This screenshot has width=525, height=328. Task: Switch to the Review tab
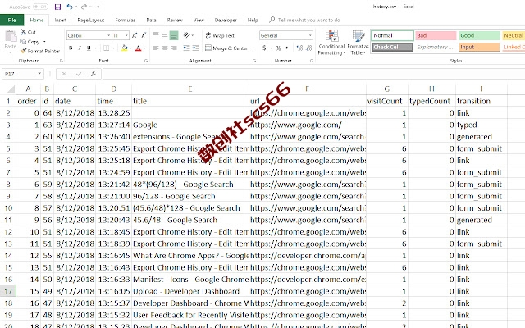click(175, 20)
